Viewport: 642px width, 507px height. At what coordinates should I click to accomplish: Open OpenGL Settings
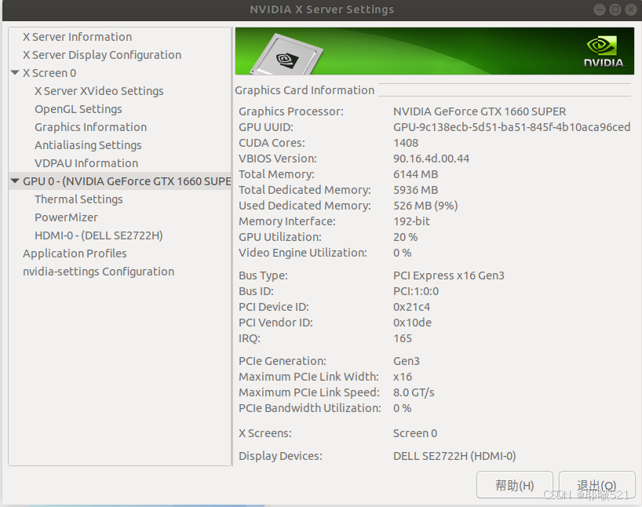click(78, 108)
